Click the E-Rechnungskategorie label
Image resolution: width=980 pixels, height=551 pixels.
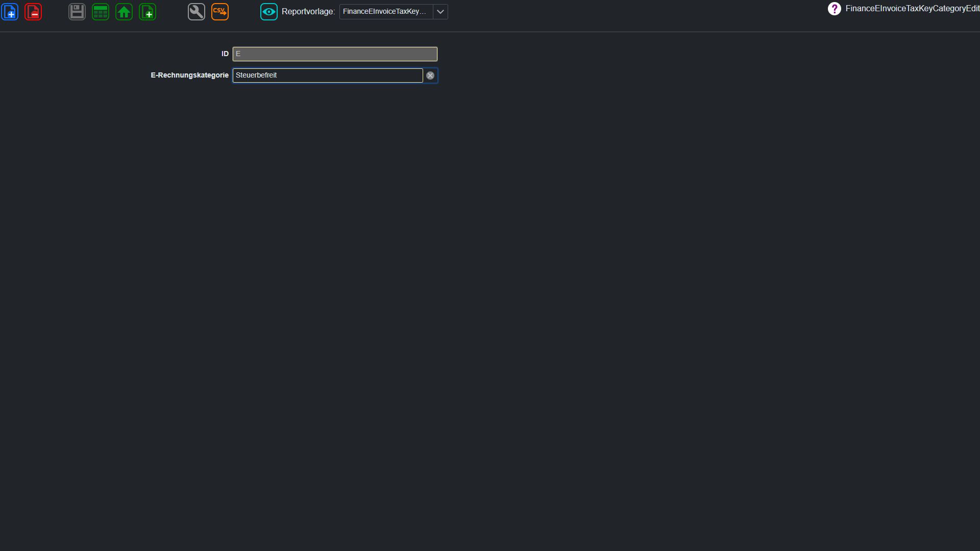(190, 76)
